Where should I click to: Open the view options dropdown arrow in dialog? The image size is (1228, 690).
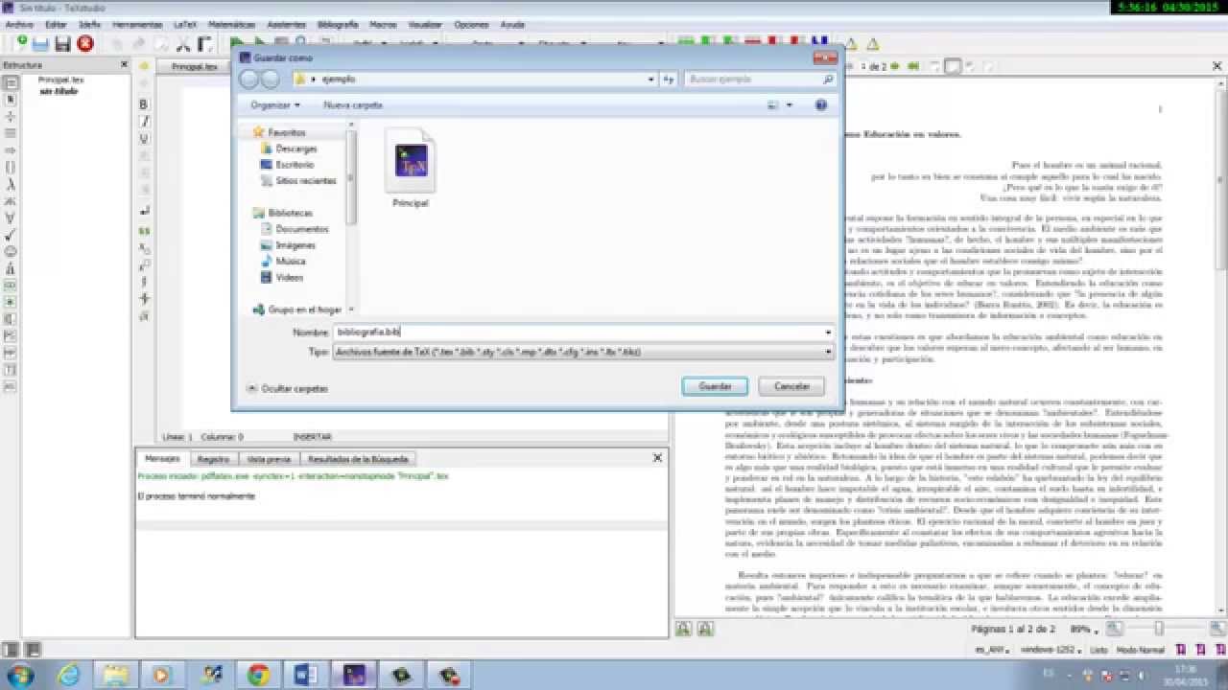click(790, 104)
